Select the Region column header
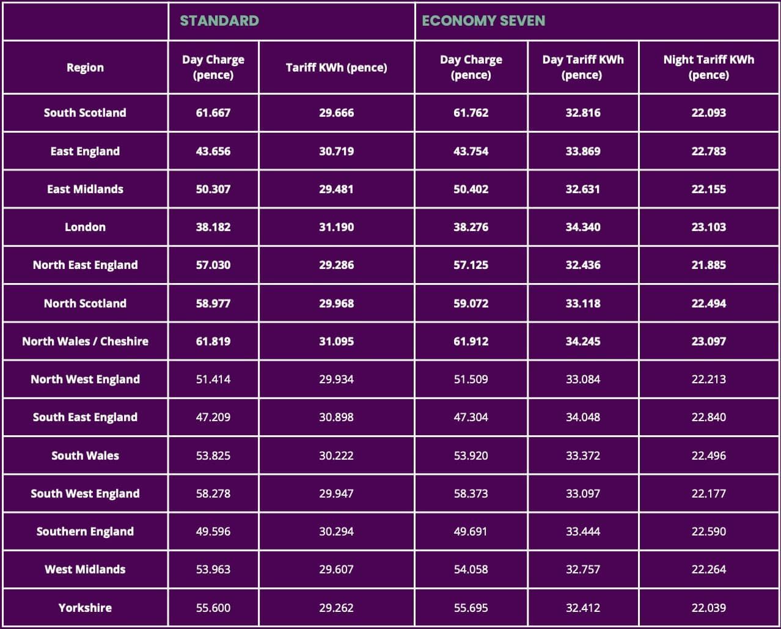 [x=85, y=67]
